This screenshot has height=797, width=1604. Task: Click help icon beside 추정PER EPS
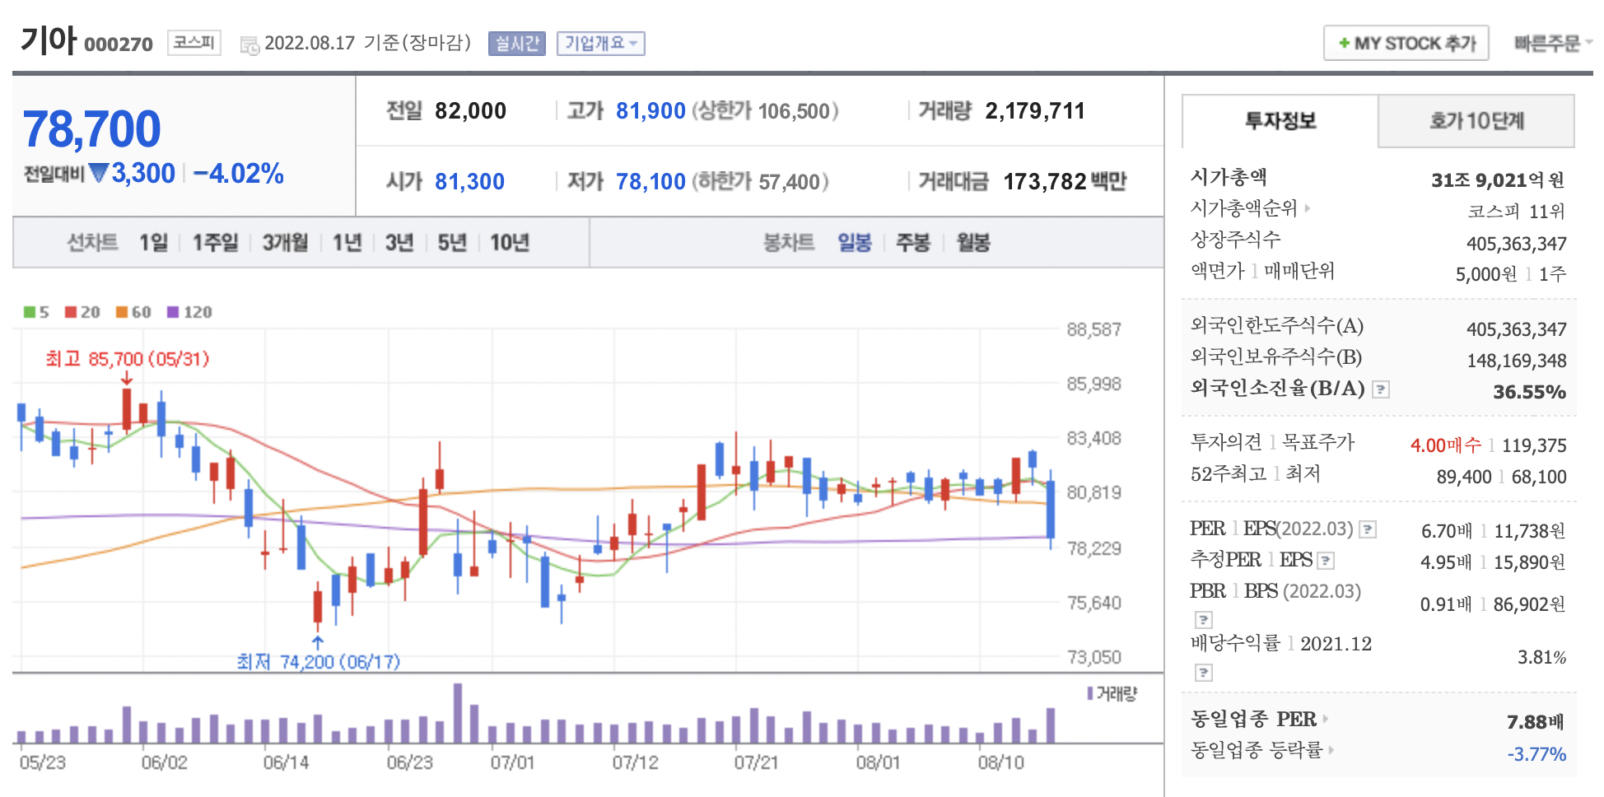(x=1326, y=561)
